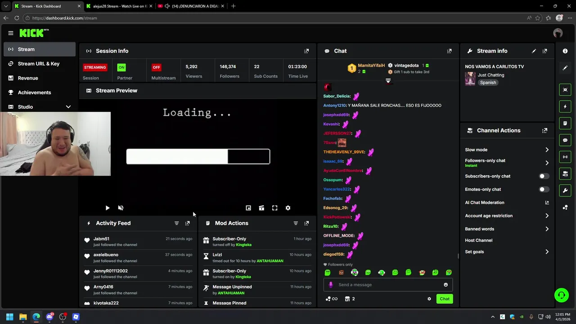Open the Achievements page
This screenshot has width=576, height=324.
(x=40, y=93)
